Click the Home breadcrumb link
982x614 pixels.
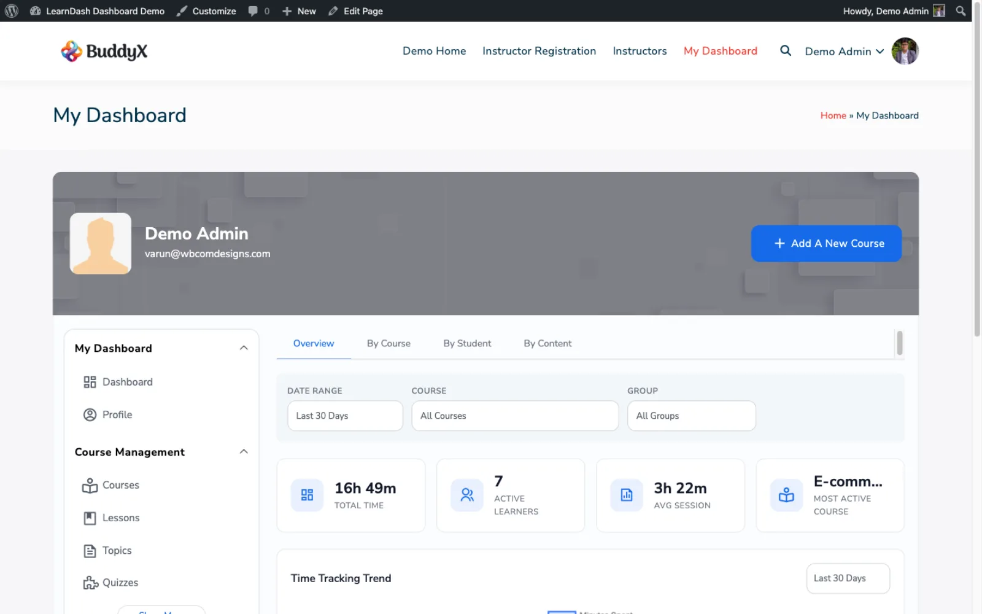833,115
